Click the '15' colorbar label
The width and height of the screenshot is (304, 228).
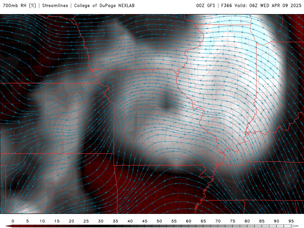pyautogui.click(x=57, y=221)
